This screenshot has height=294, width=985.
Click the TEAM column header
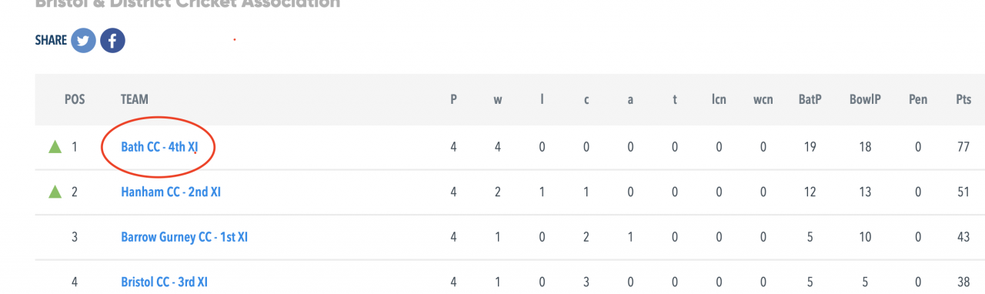(135, 99)
